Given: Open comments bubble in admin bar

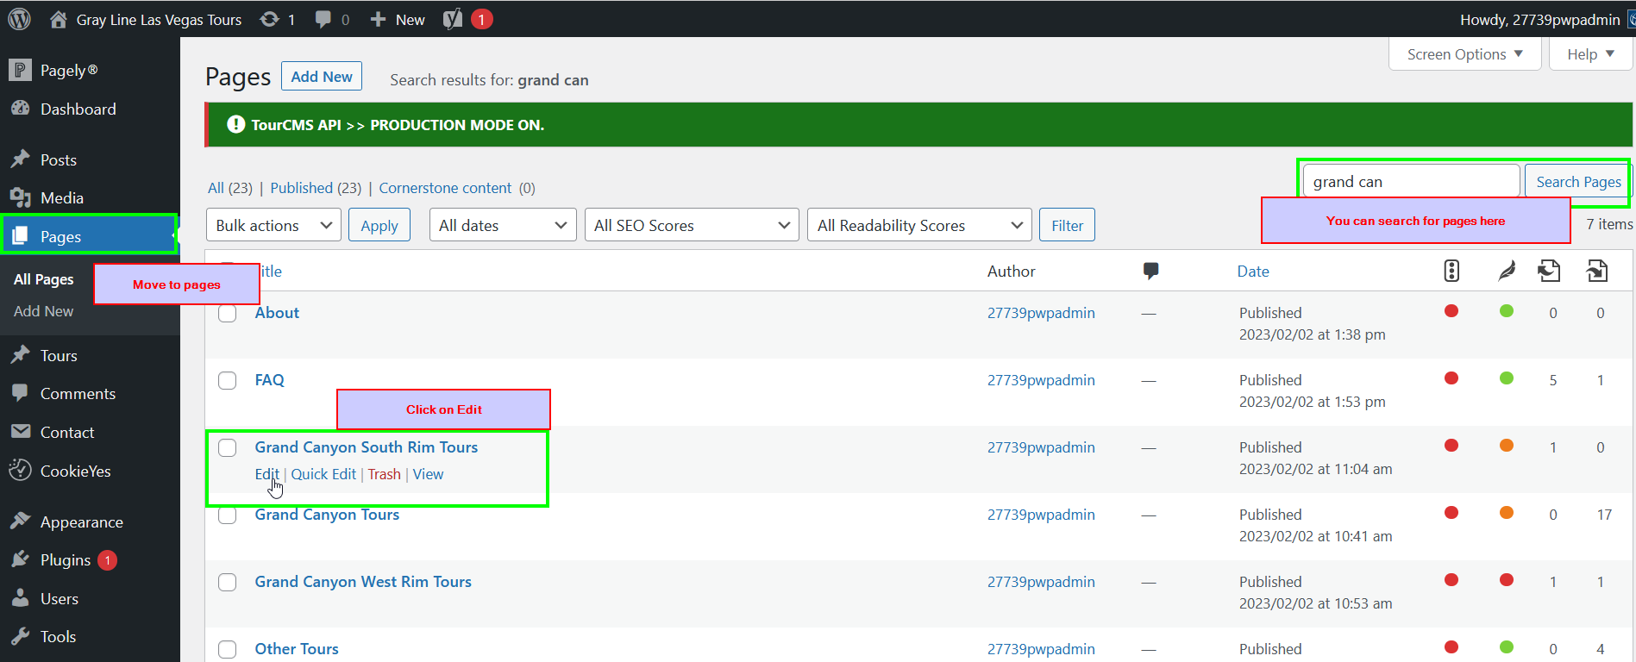Looking at the screenshot, I should pyautogui.click(x=323, y=19).
